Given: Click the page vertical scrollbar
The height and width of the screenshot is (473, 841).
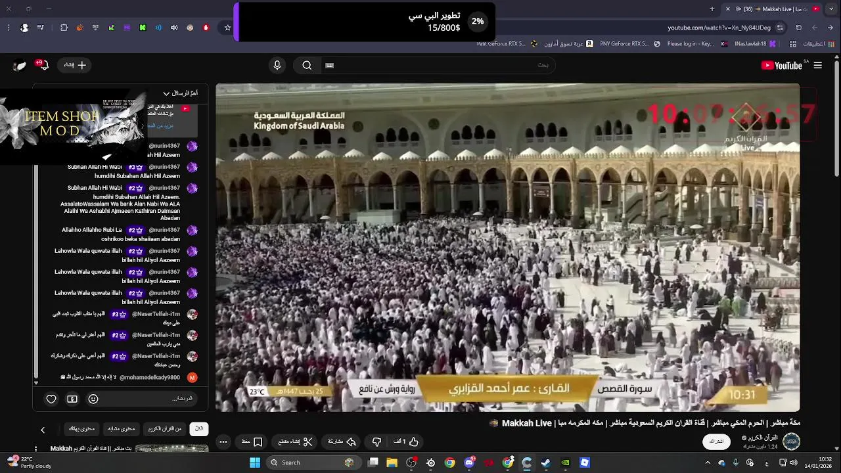Looking at the screenshot, I should pos(836,118).
